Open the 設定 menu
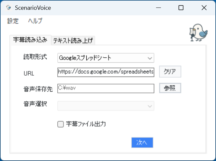This screenshot has width=216, height=161. (x=13, y=21)
